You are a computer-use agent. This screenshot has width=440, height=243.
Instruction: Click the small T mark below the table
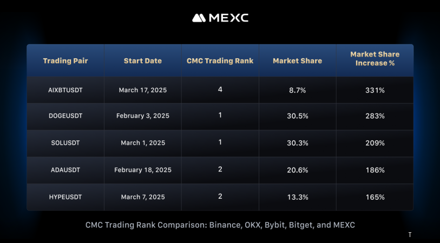pyautogui.click(x=410, y=235)
